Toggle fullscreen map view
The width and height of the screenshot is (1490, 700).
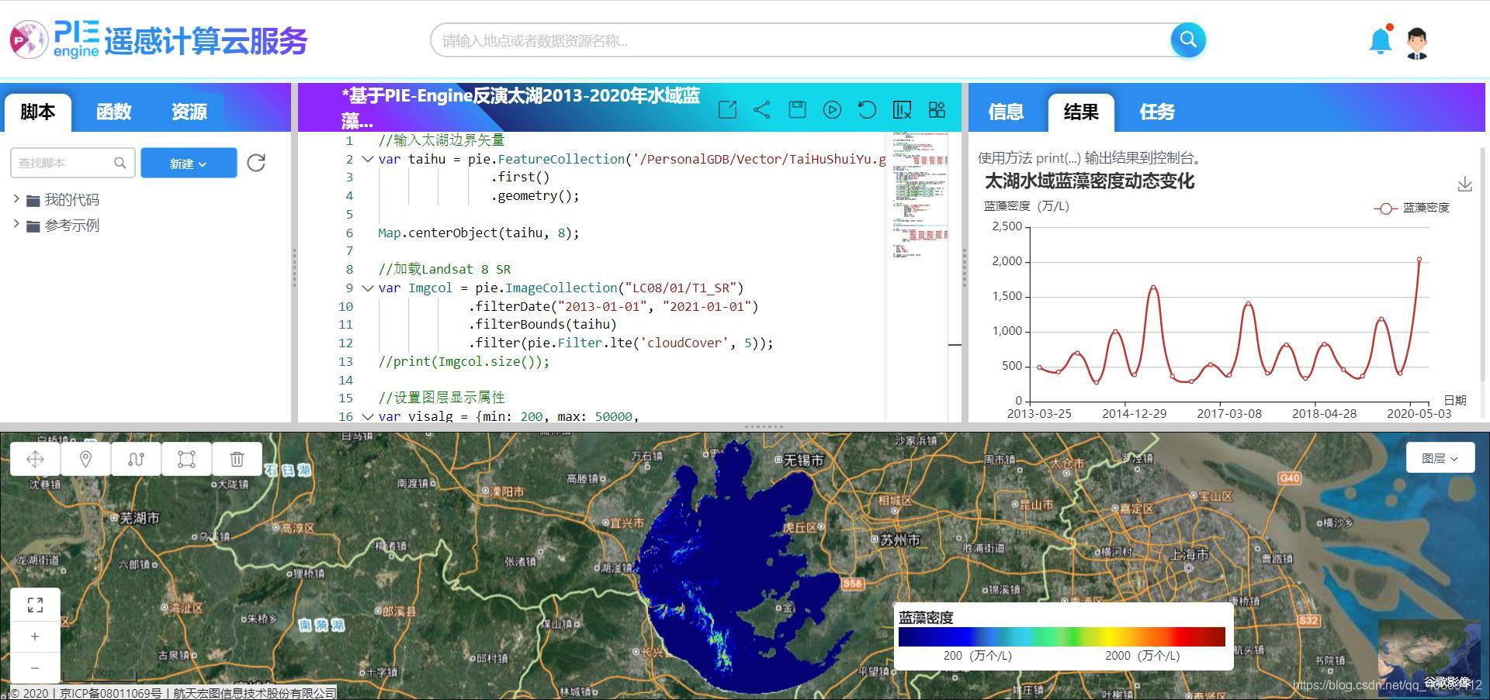click(35, 605)
